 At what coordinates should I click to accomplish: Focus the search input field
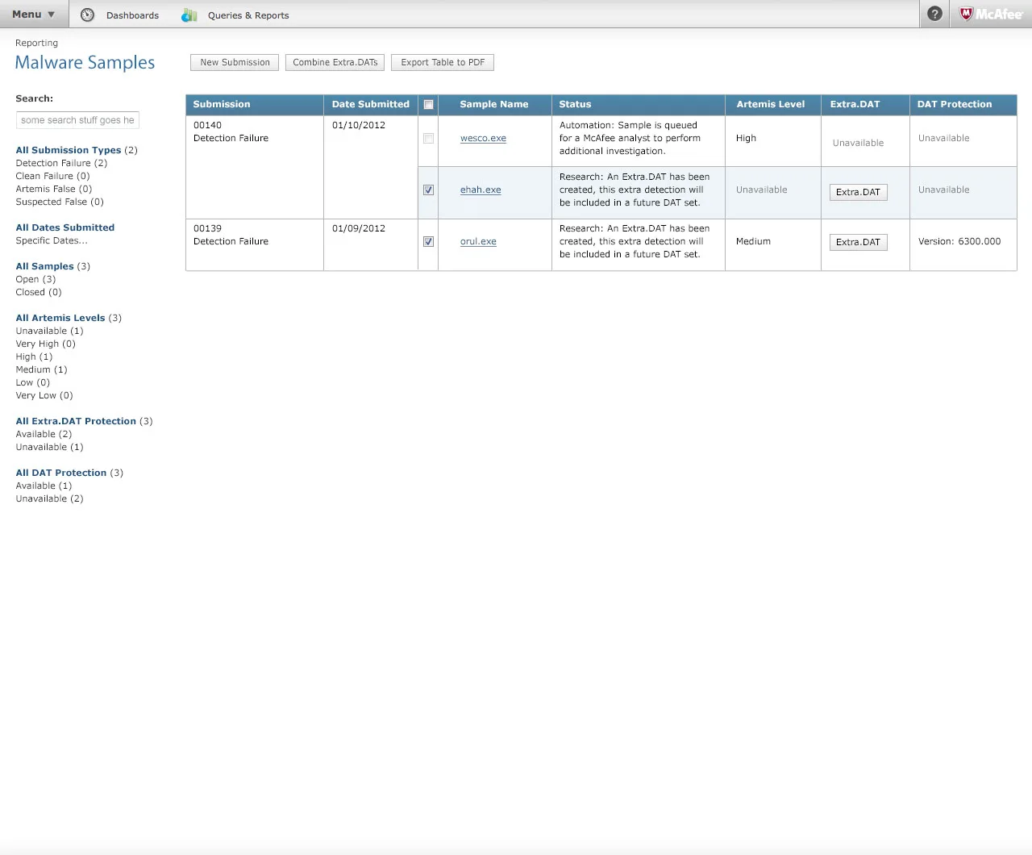pyautogui.click(x=77, y=120)
